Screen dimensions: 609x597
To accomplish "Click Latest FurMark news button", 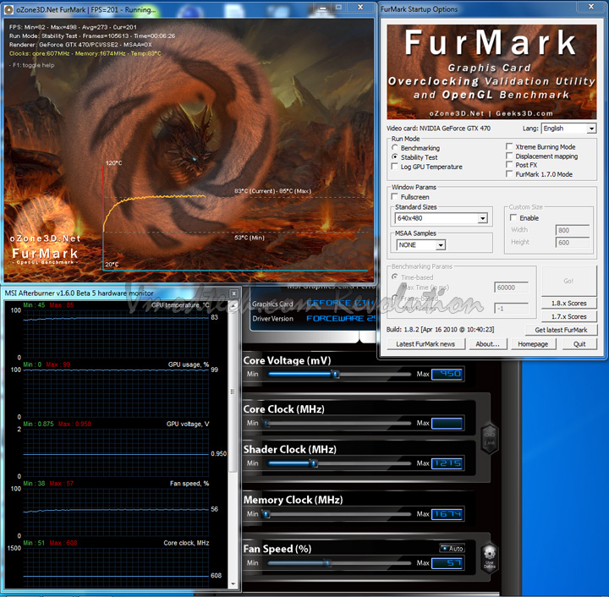I will [x=425, y=344].
